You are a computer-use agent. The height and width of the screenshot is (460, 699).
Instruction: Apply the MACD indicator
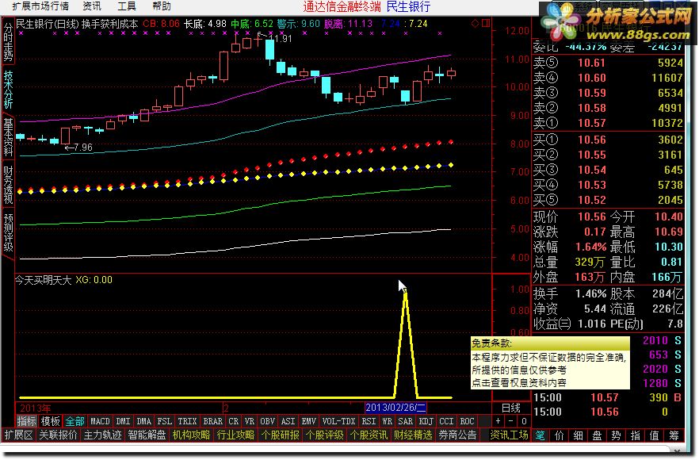tap(100, 421)
